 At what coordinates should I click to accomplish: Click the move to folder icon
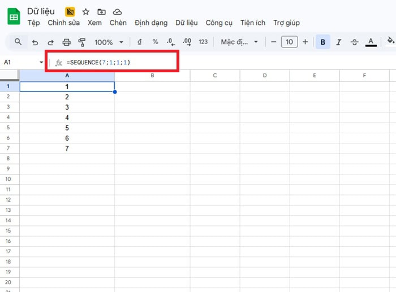click(101, 11)
